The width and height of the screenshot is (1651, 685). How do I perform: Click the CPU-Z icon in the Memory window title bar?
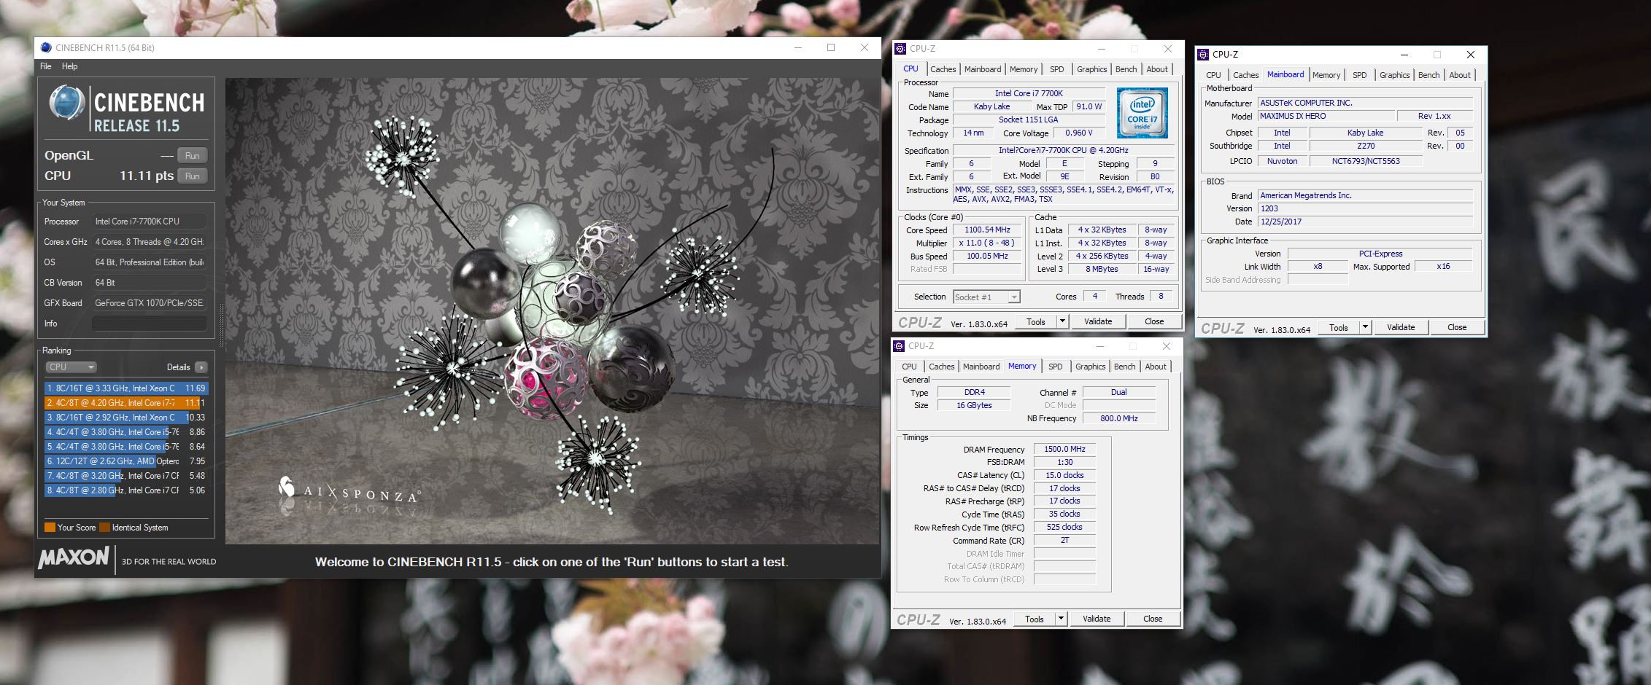click(x=899, y=346)
